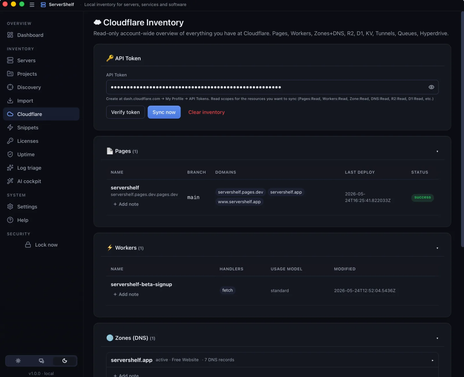Click the Import download icon
Image resolution: width=464 pixels, height=377 pixels.
click(x=10, y=101)
